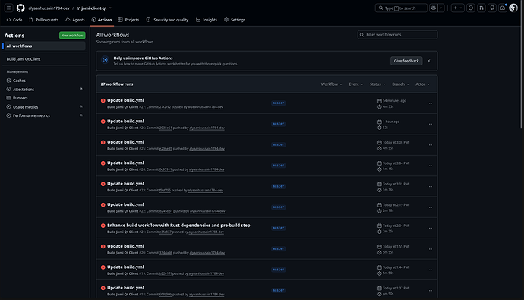Open three-dot menu for run #27
Image resolution: width=524 pixels, height=300 pixels.
429,103
